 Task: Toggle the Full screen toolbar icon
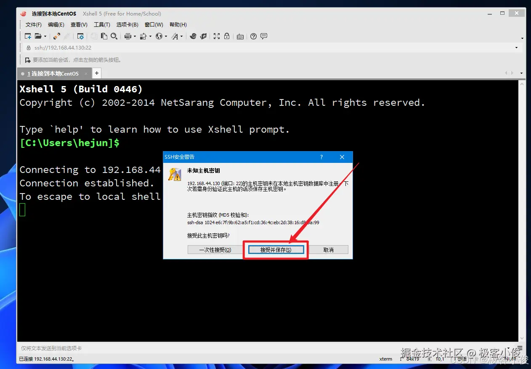217,37
